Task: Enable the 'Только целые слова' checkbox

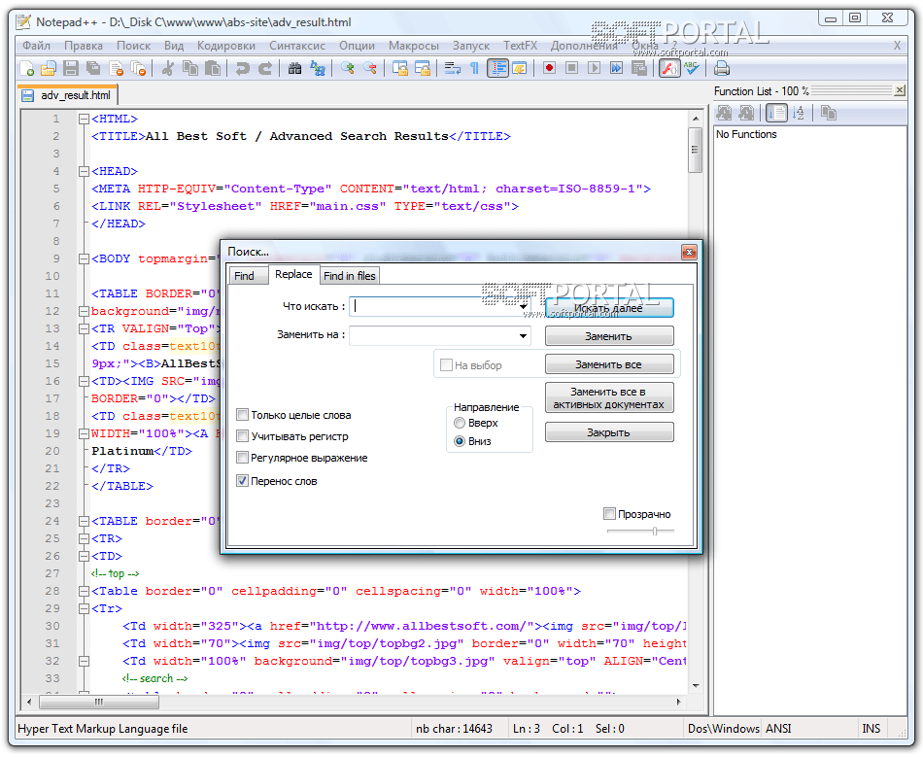Action: [243, 415]
